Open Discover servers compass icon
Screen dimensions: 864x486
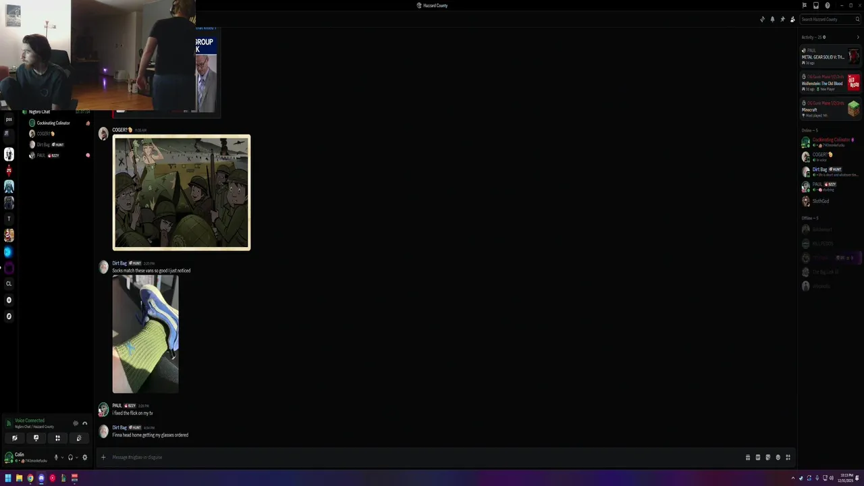click(x=9, y=316)
